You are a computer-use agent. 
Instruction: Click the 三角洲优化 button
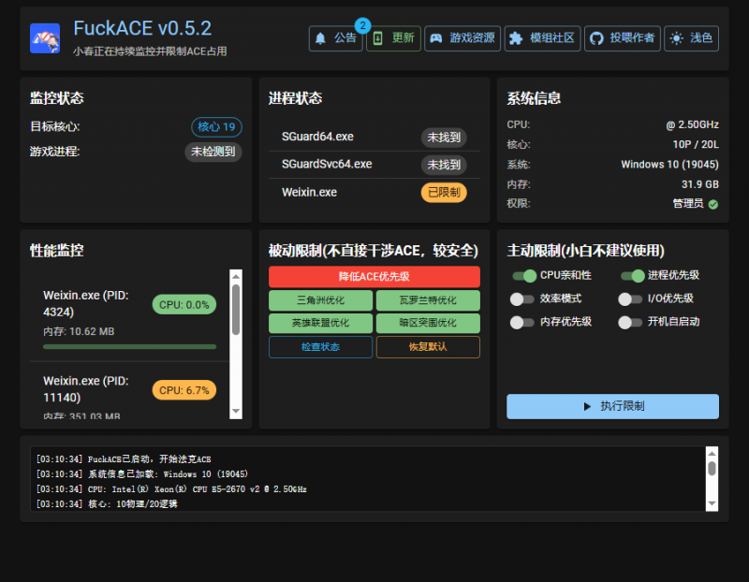321,301
